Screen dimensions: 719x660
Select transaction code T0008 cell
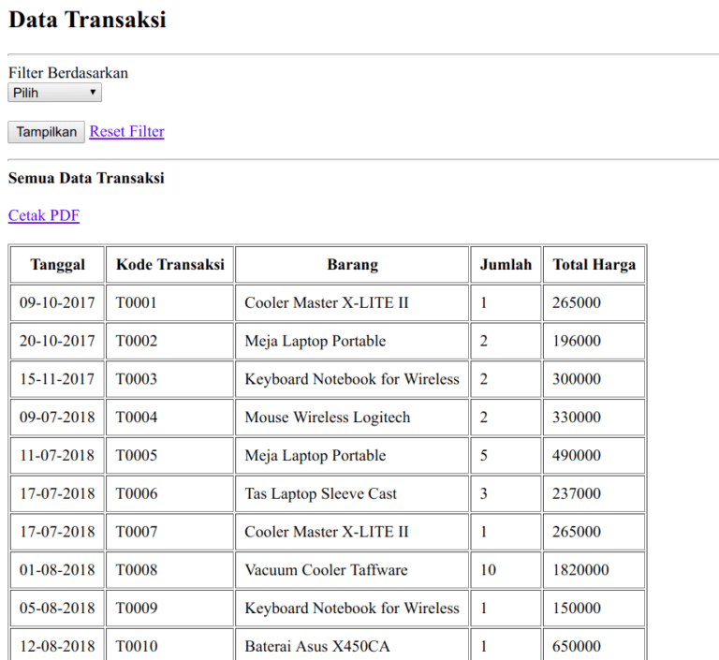coord(169,569)
